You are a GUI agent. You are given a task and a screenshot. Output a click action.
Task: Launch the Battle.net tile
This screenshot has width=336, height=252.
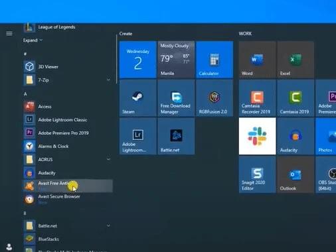(176, 136)
